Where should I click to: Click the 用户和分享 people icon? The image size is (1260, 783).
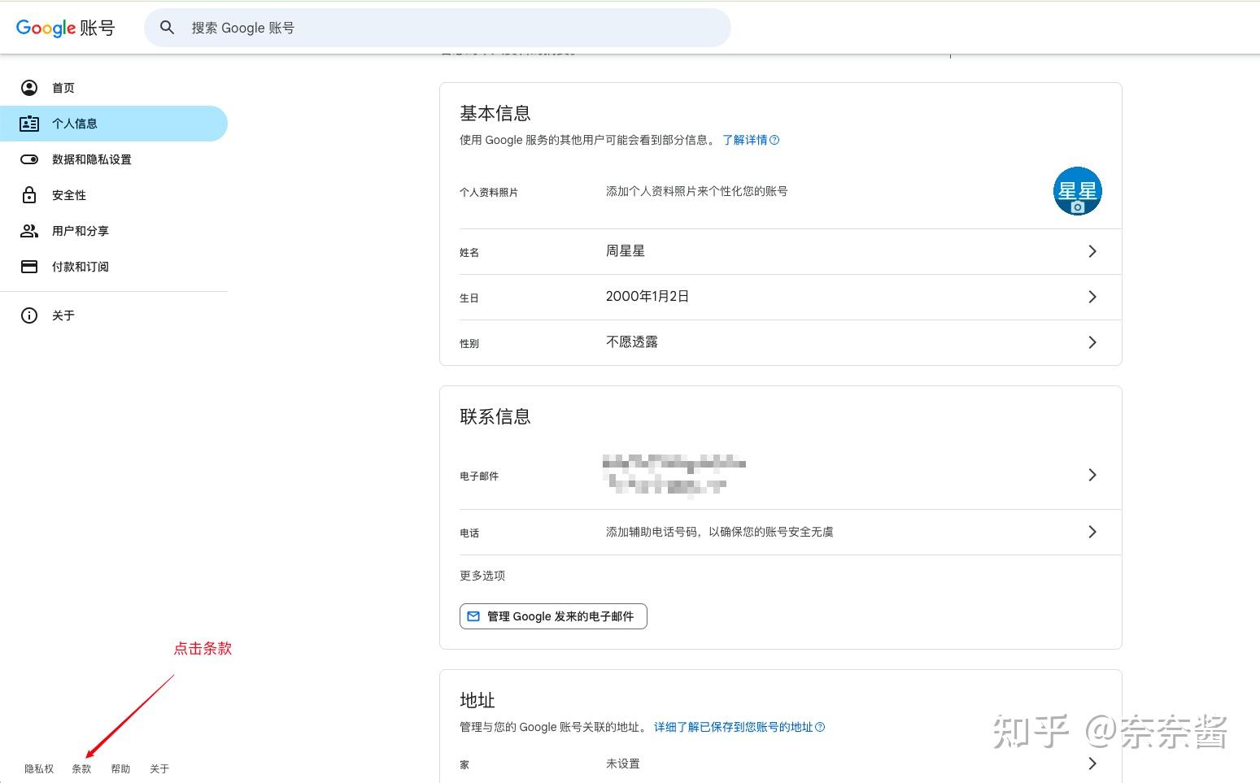pyautogui.click(x=29, y=231)
